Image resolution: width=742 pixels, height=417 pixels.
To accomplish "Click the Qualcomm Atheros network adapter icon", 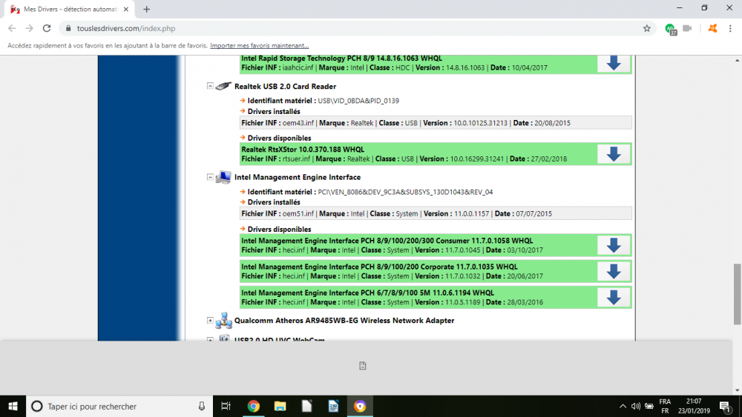I will click(223, 321).
